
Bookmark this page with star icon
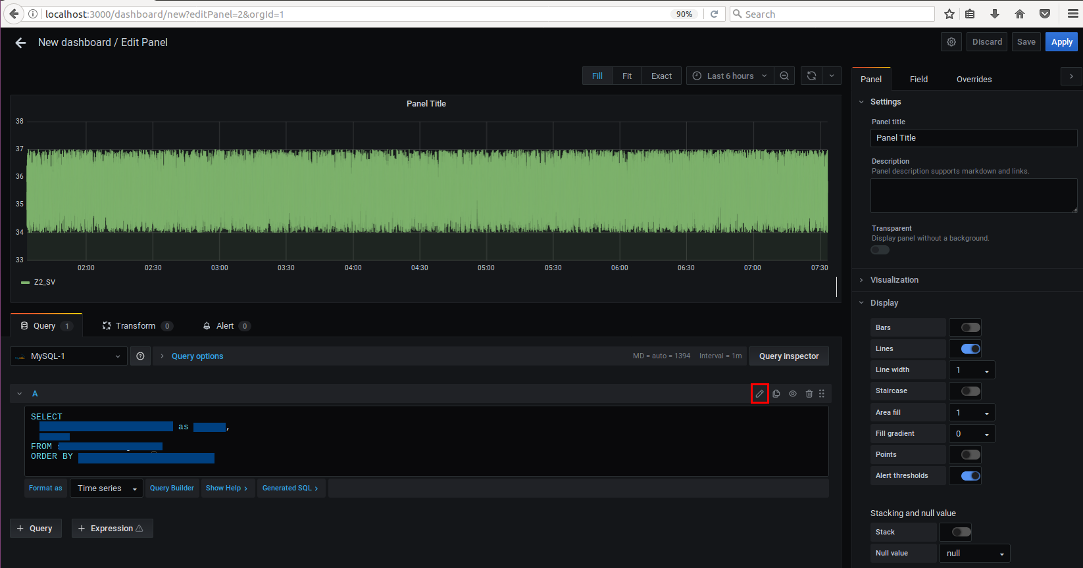click(x=949, y=14)
